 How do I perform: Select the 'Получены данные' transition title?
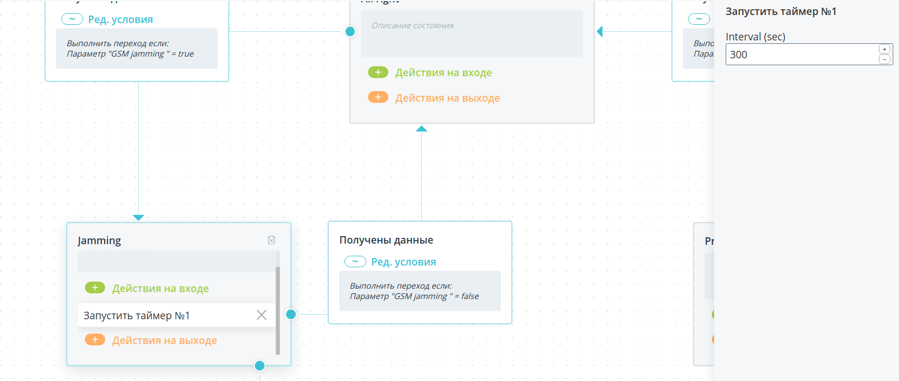point(387,240)
